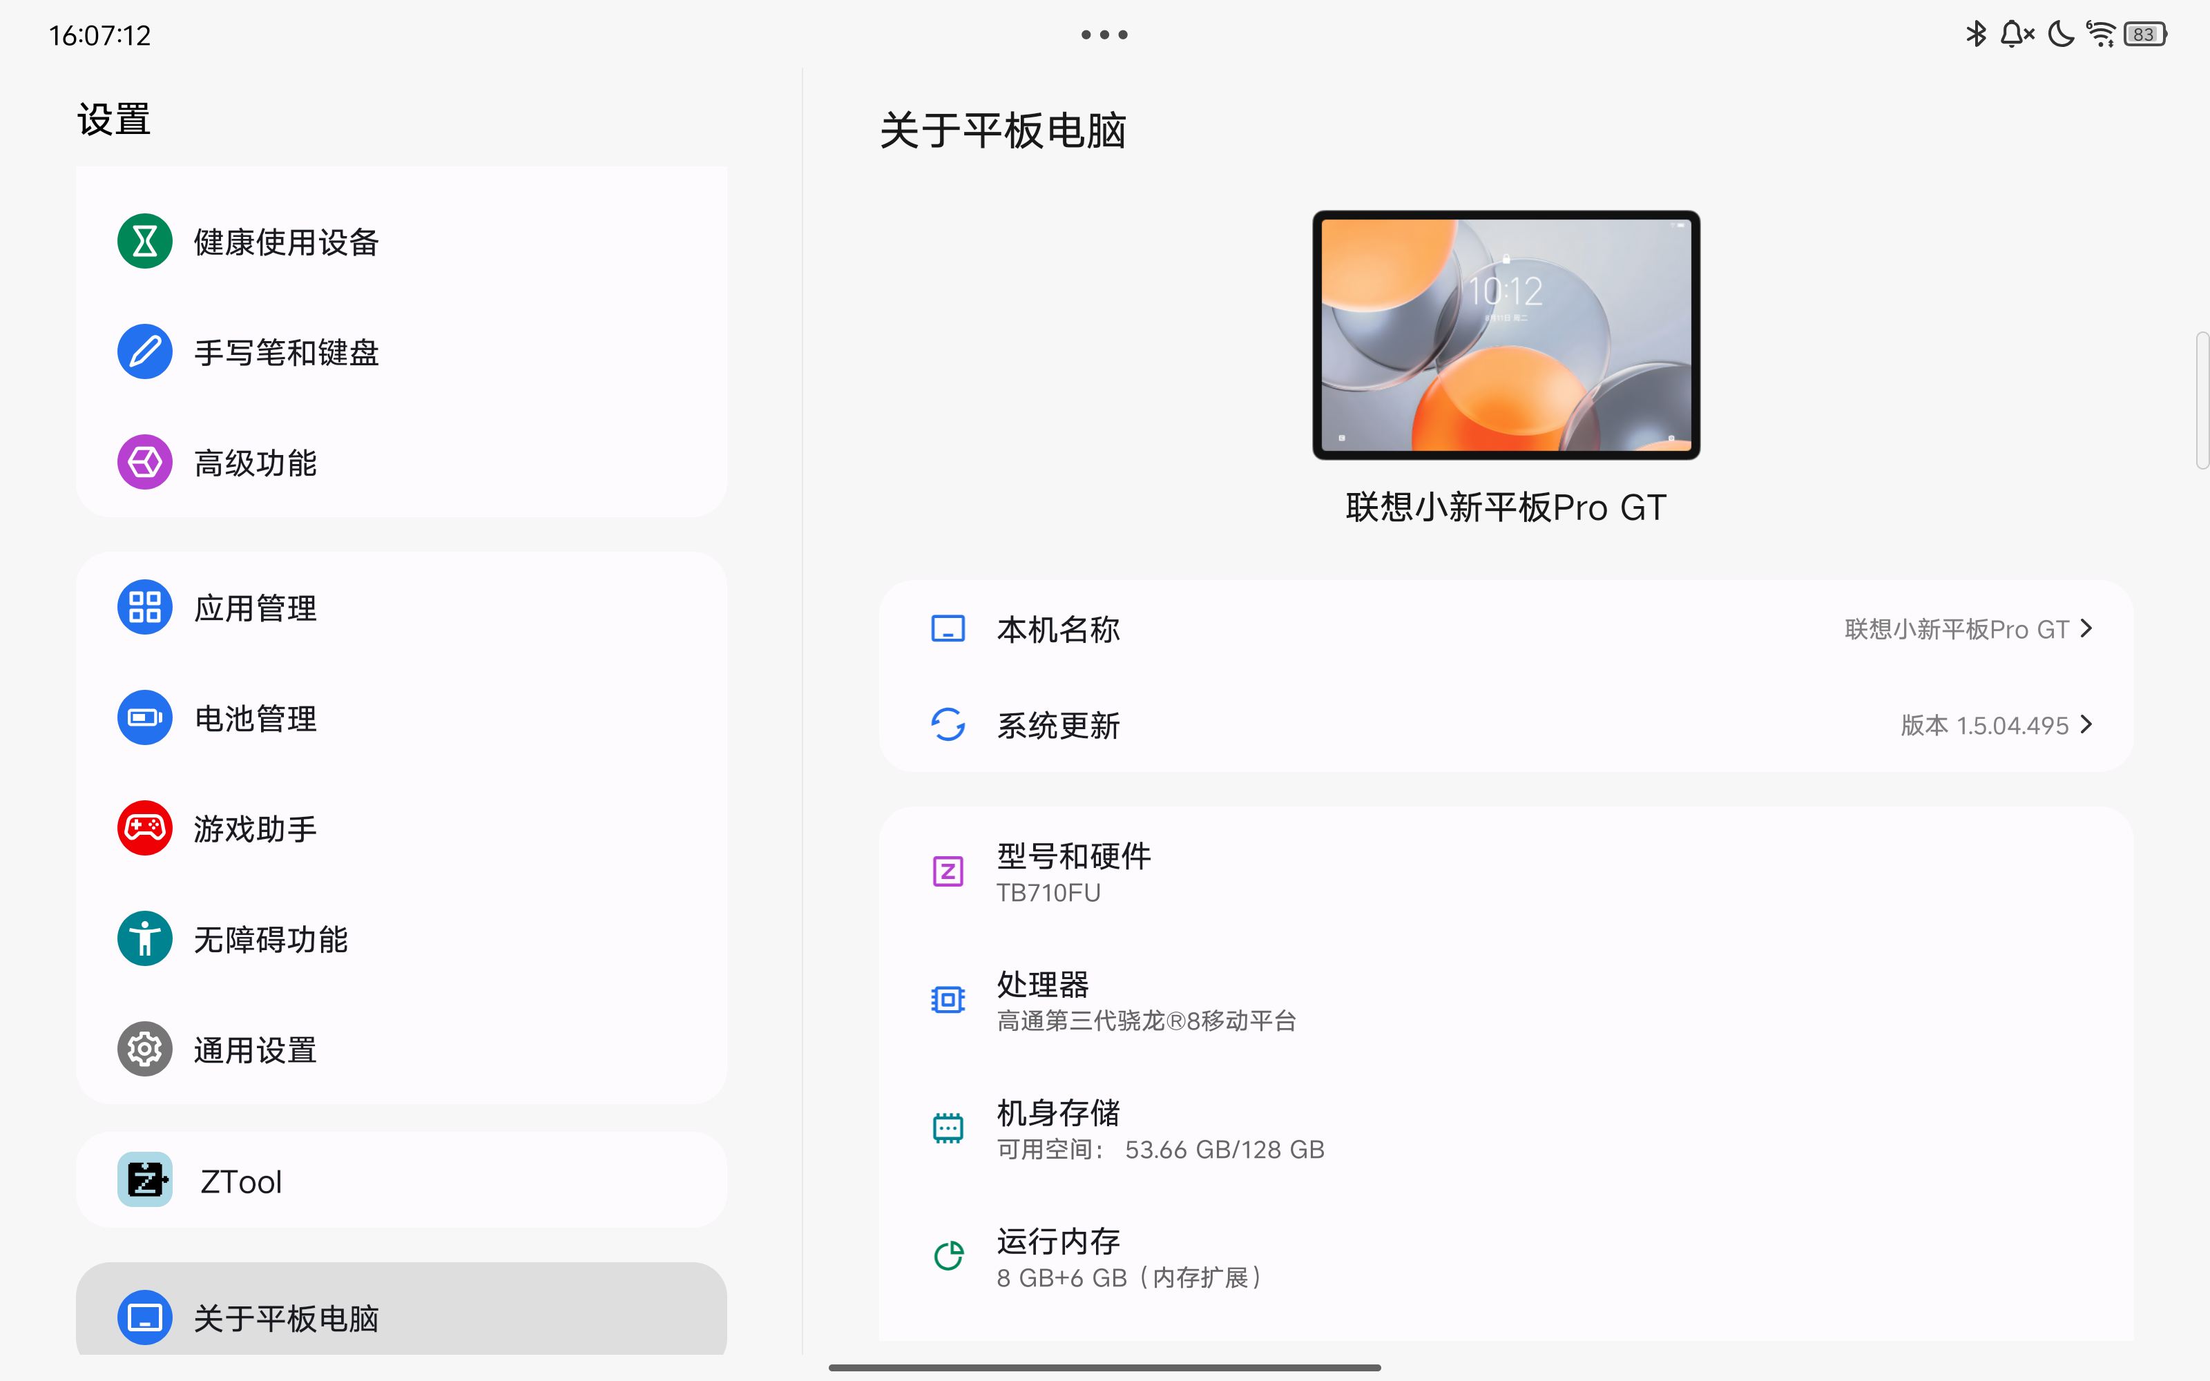Tap the Wi-Fi status icon
This screenshot has width=2210, height=1381.
[2102, 35]
